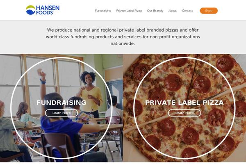Open the Our Brands menu item
The width and height of the screenshot is (246, 164).
click(155, 11)
